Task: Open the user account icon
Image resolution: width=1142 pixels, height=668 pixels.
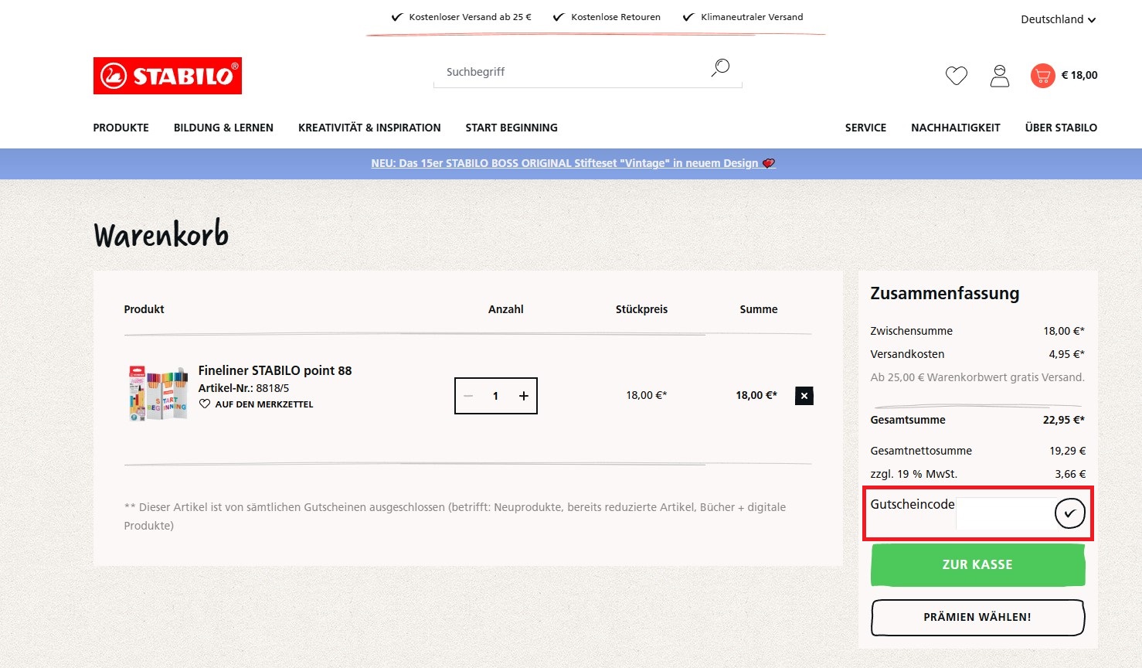Action: 1000,75
